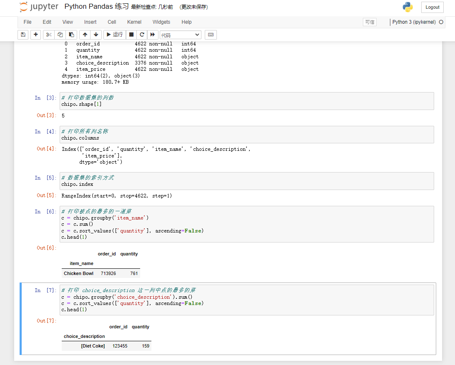The width and height of the screenshot is (455, 365).
Task: Open the Insert menu
Action: click(90, 22)
